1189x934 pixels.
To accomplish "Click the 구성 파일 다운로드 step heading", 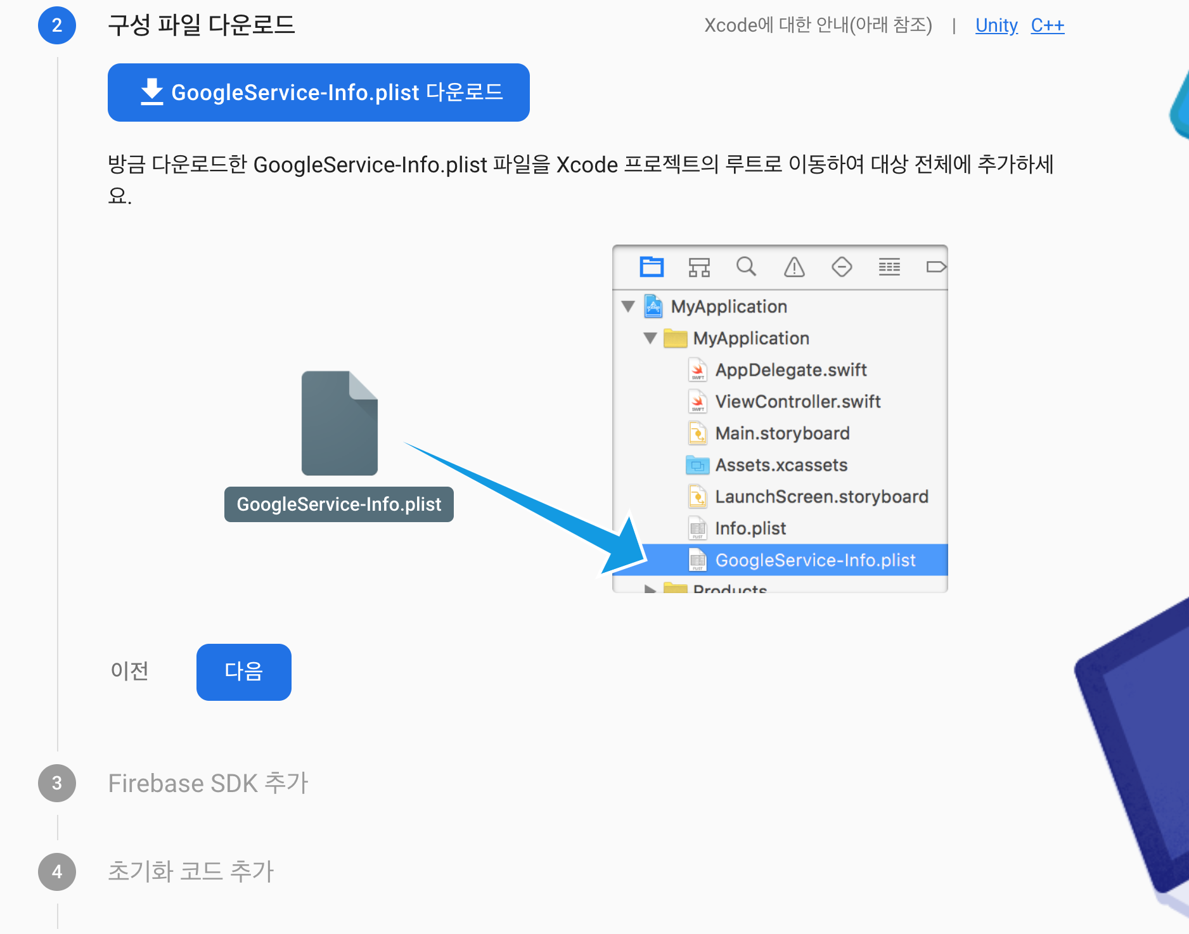I will [202, 25].
